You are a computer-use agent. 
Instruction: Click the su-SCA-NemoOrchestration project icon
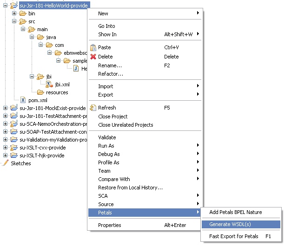tap(13, 124)
